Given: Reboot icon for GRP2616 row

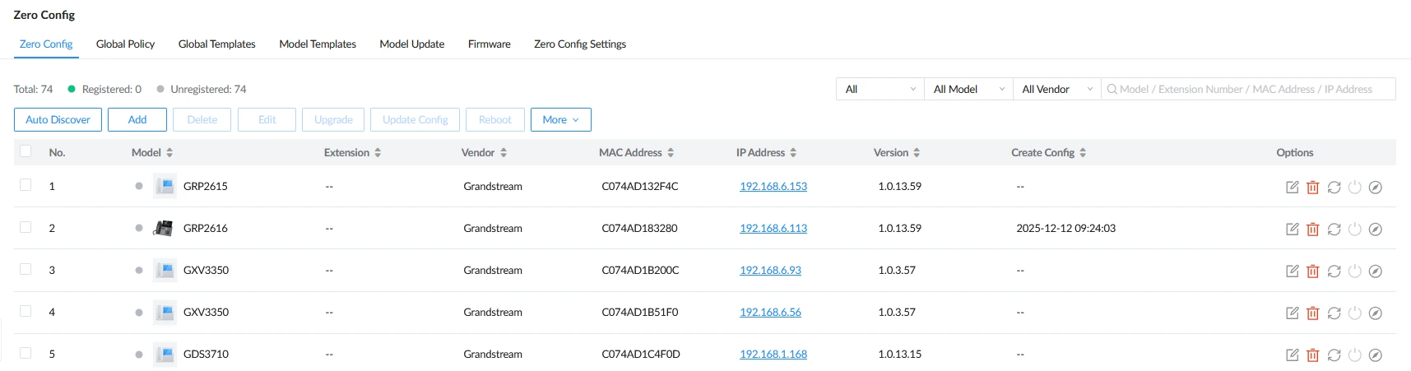Looking at the screenshot, I should click(1354, 230).
